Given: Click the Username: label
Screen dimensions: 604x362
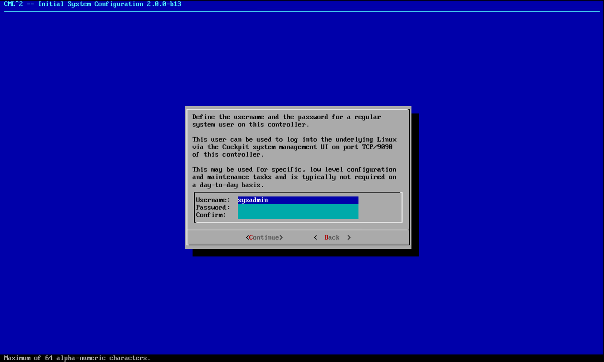Looking at the screenshot, I should (x=213, y=200).
